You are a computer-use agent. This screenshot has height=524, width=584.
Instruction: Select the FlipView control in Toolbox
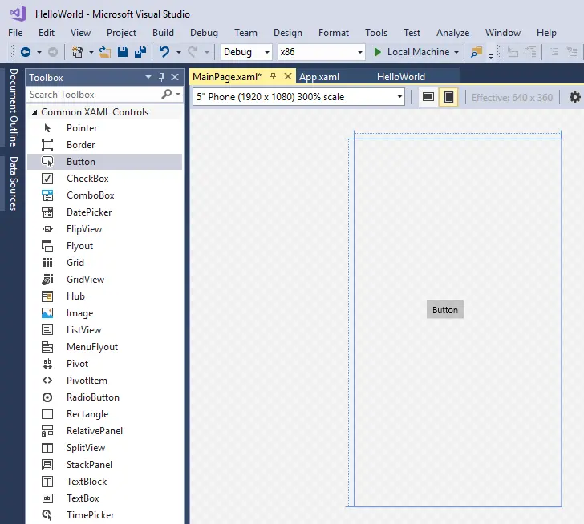pyautogui.click(x=104, y=229)
